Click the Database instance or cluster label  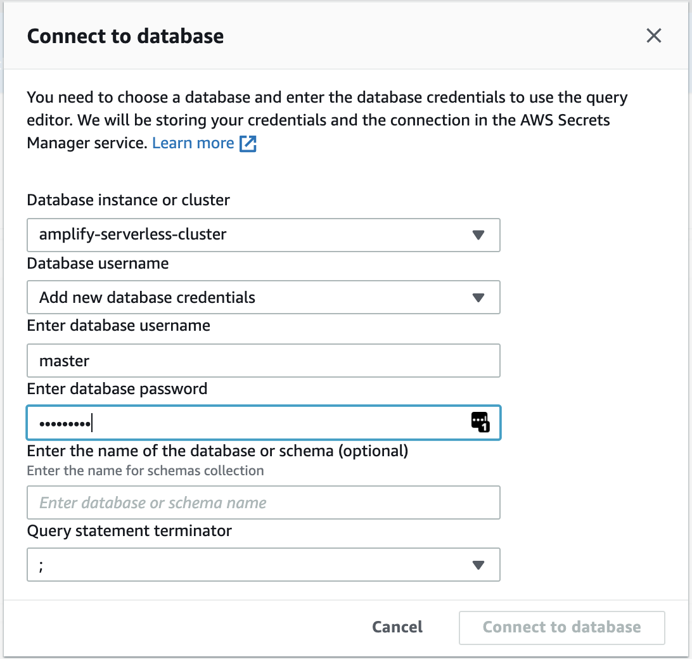(129, 200)
